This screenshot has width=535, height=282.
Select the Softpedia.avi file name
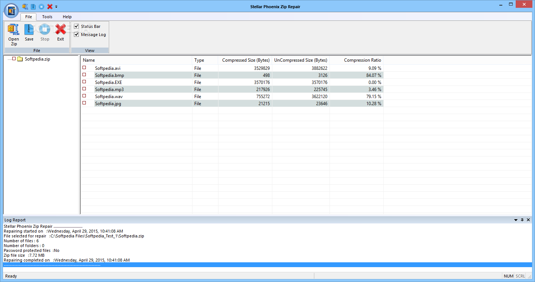(x=108, y=68)
